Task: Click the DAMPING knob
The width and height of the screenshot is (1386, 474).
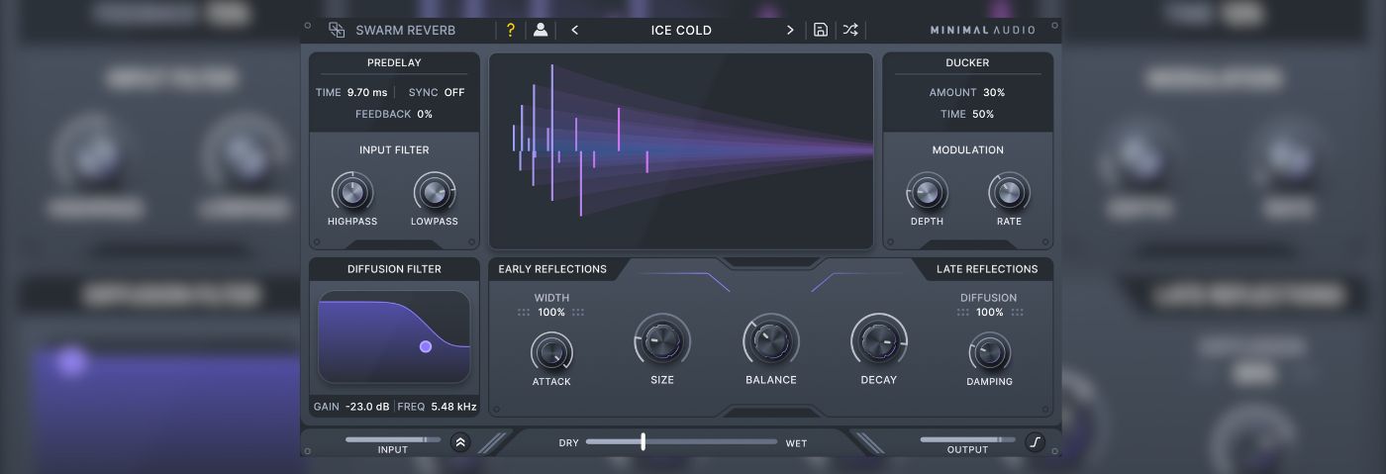Action: (x=989, y=352)
